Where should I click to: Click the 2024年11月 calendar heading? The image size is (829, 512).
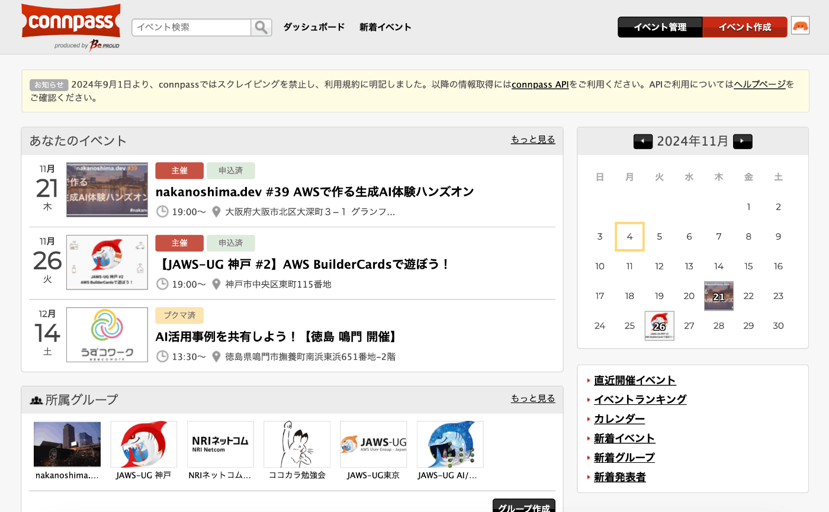pos(693,141)
